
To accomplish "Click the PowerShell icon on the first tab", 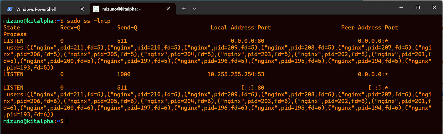I will 10,9.
